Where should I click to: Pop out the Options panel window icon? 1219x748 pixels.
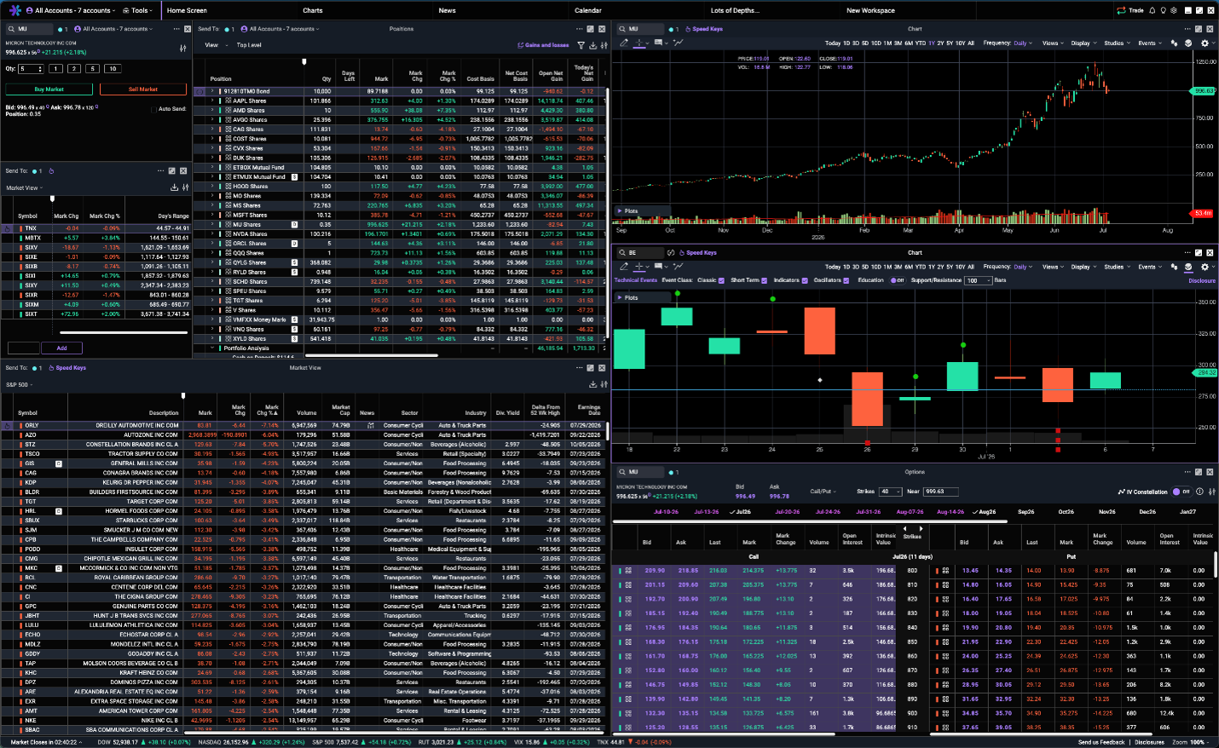point(1199,471)
